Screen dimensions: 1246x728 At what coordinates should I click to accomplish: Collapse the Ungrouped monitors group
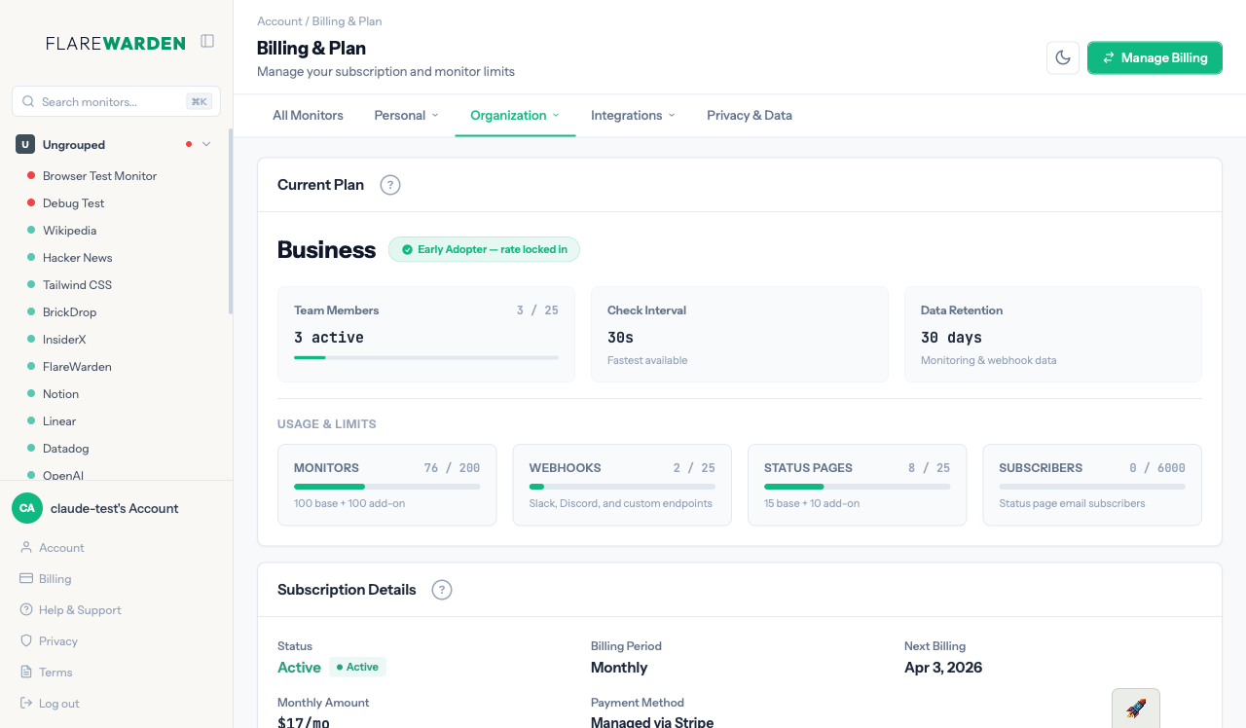206,145
